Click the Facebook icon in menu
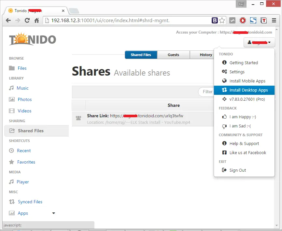Viewport: 282px width, 231px height. pyautogui.click(x=224, y=152)
